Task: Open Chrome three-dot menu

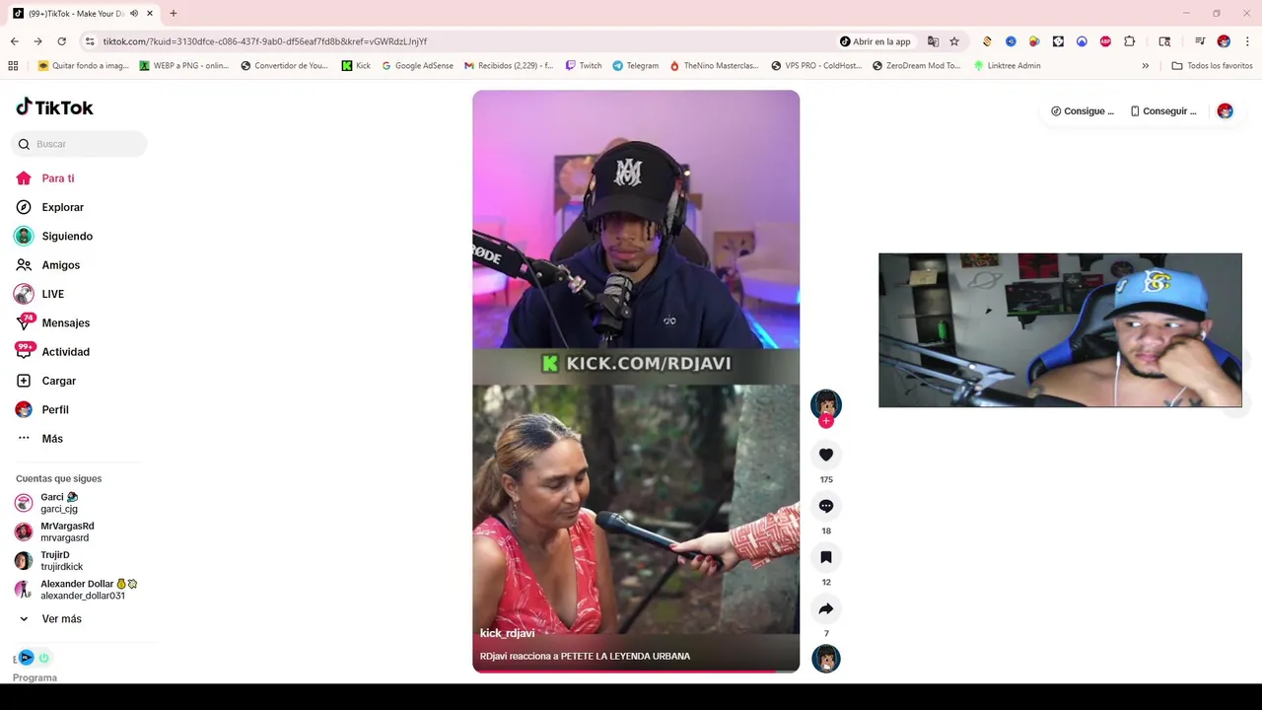Action: (1247, 41)
